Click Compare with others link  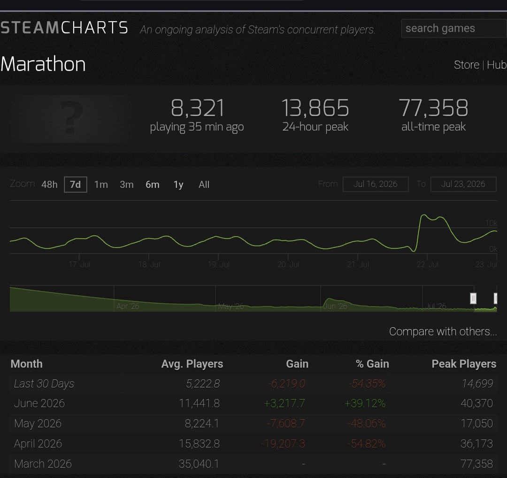pos(443,332)
